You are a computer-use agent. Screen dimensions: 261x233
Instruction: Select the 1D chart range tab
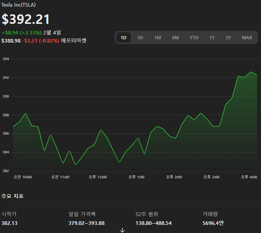tap(123, 38)
